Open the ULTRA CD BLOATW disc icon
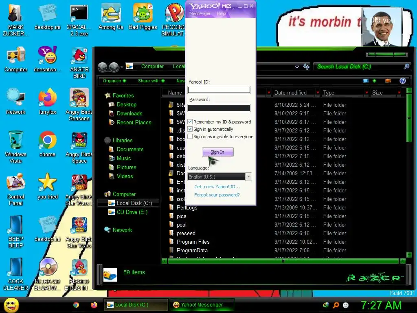Image resolution: width=417 pixels, height=313 pixels. click(48, 274)
